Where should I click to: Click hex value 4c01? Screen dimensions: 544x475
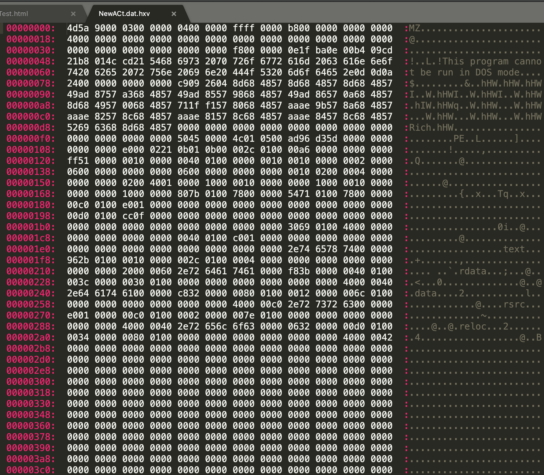(x=243, y=139)
